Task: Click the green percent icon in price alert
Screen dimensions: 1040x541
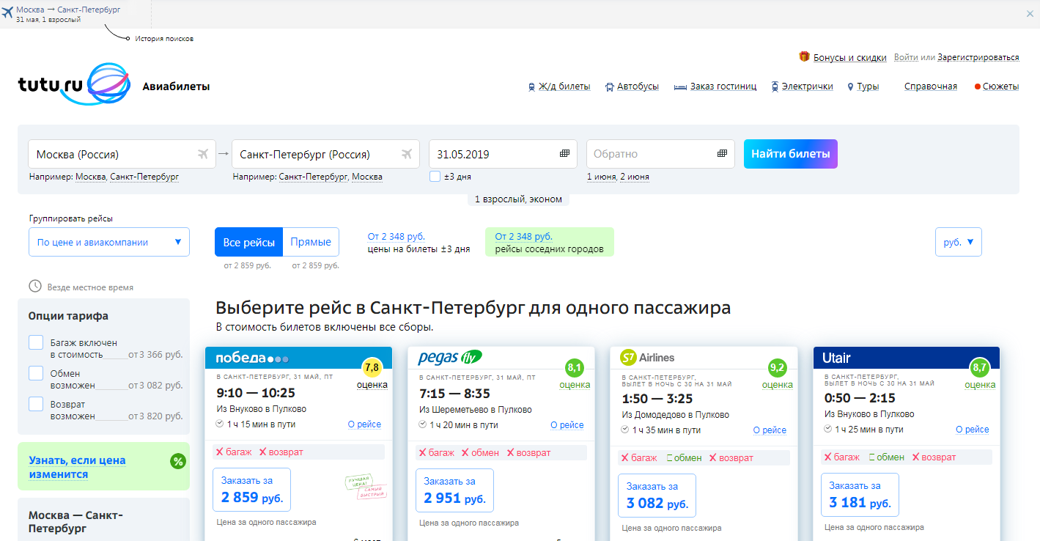Action: click(177, 461)
